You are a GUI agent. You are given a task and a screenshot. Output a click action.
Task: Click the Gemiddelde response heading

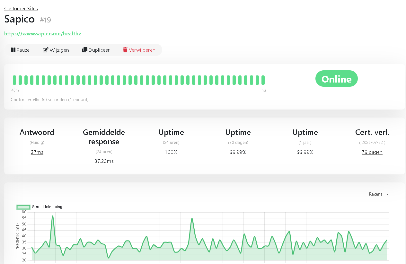point(104,137)
